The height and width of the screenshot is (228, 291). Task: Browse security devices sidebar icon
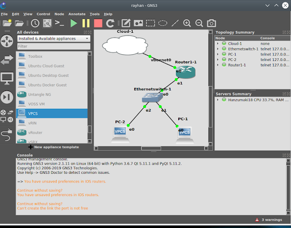[7, 97]
